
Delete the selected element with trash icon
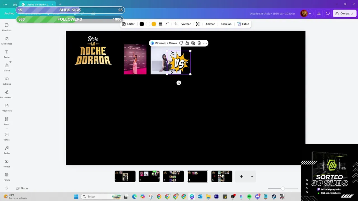click(x=199, y=43)
